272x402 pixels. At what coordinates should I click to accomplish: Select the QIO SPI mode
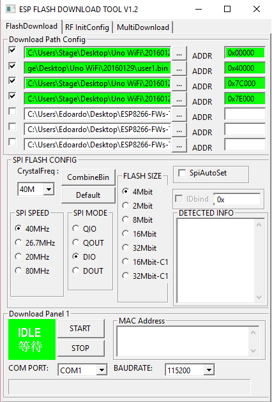pos(76,228)
